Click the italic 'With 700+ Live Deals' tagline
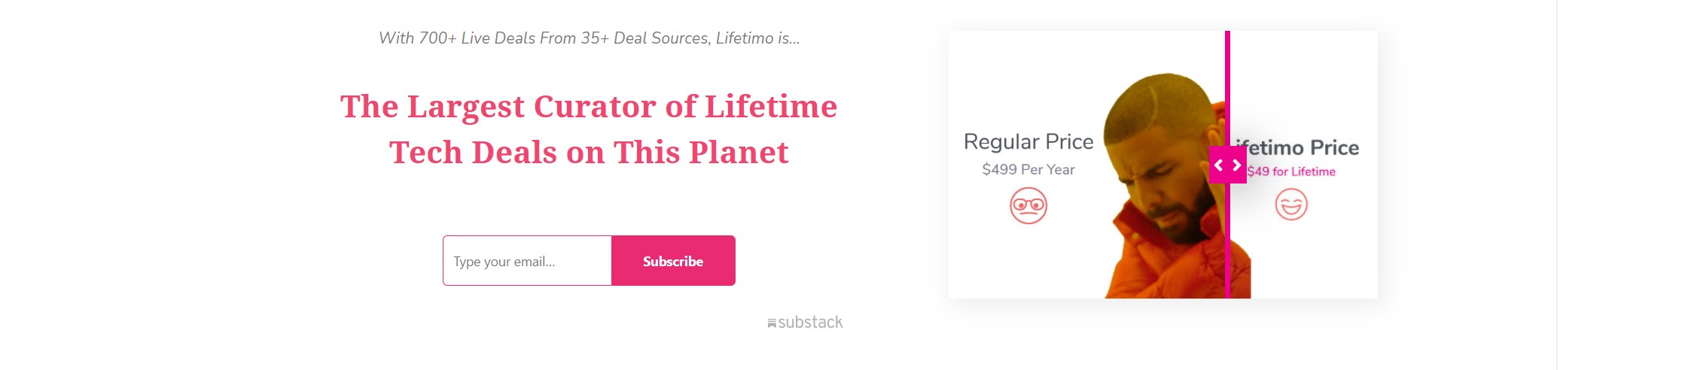Viewport: 1691px width, 370px height. [x=590, y=38]
